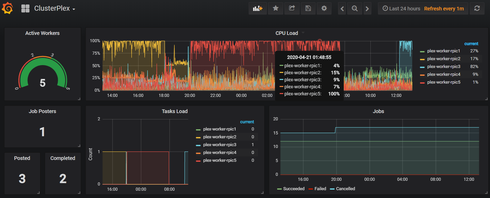
Task: Save the dashboard
Action: click(x=308, y=8)
